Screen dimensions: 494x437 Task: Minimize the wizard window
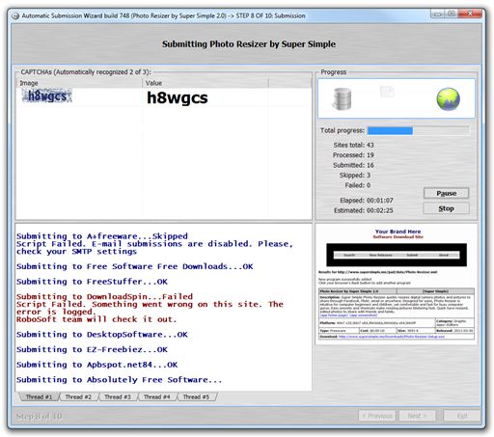pyautogui.click(x=437, y=14)
